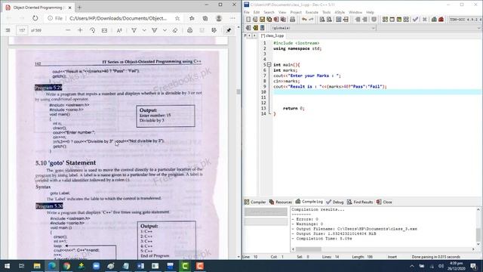Click Close tab in bottom panel

(384, 202)
